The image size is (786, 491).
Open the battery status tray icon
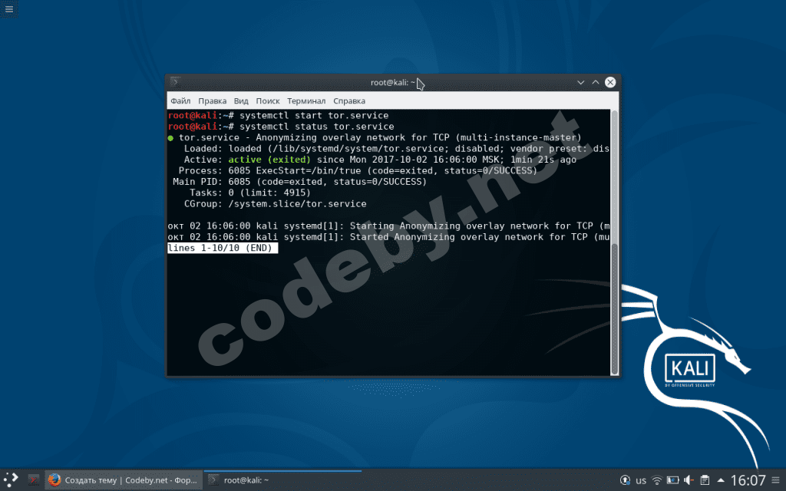[672, 480]
